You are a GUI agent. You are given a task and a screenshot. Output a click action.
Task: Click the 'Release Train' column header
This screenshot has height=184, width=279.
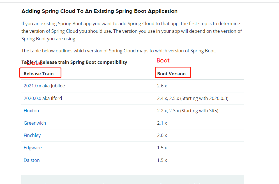coord(39,74)
